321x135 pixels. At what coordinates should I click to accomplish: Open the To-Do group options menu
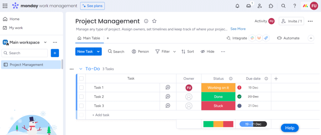coord(71,69)
